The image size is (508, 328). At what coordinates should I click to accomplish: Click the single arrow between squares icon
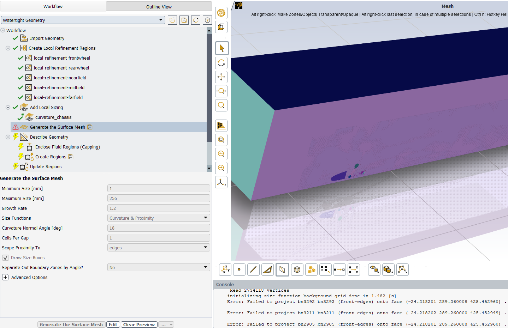(x=339, y=270)
